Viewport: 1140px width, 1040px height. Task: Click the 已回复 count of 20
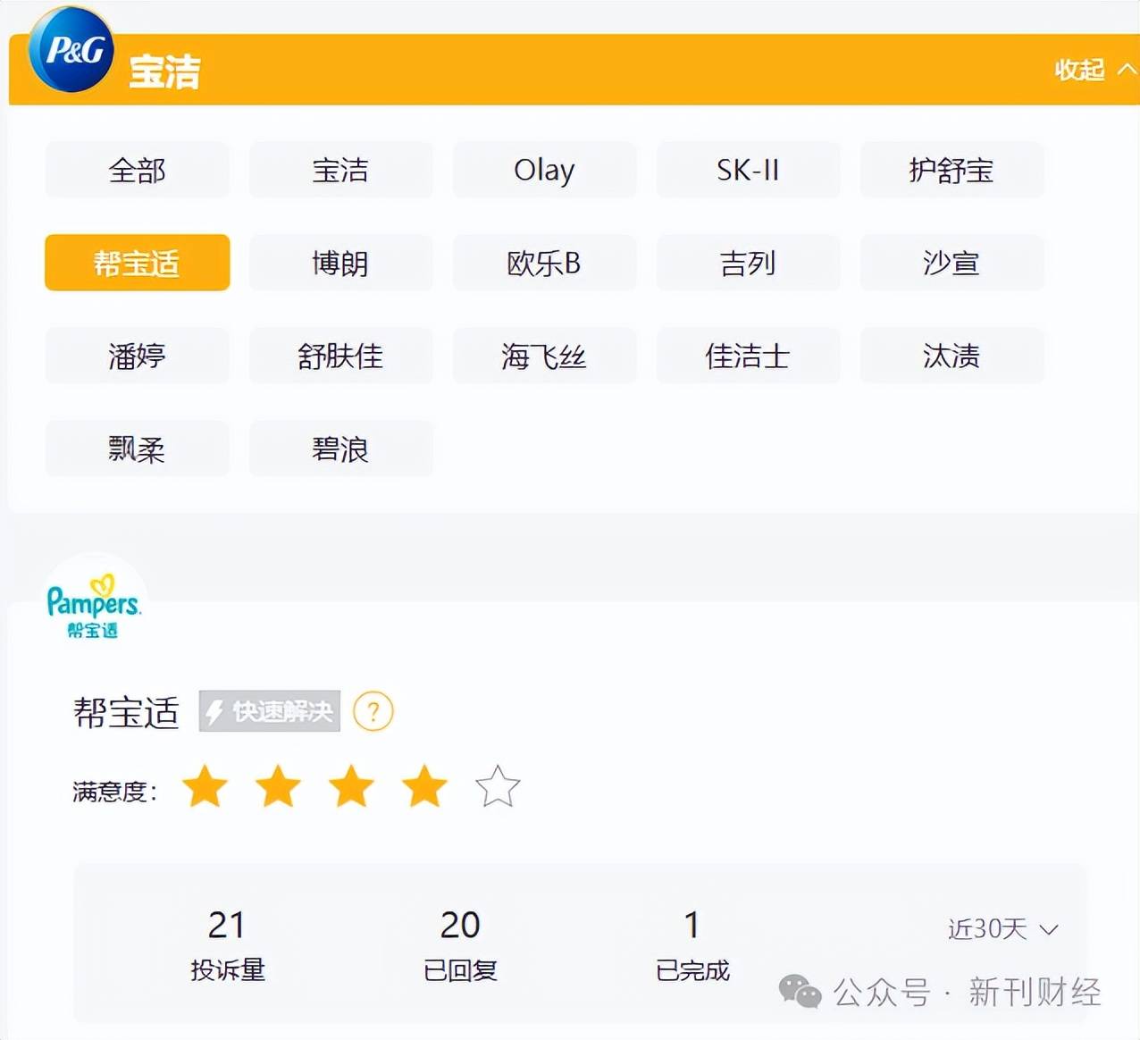pos(460,926)
